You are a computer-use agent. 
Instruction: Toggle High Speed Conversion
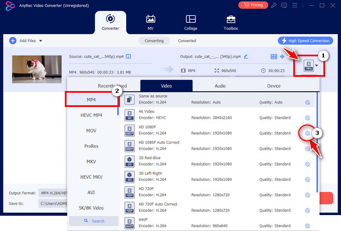305,41
